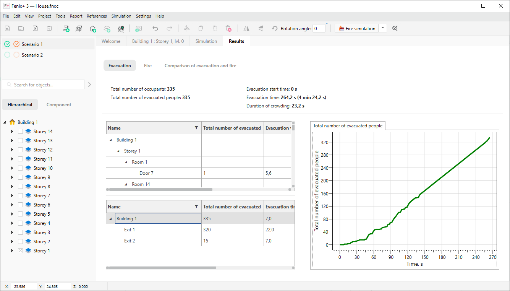Select the Add Building tool
510x291 pixels.
(93, 28)
